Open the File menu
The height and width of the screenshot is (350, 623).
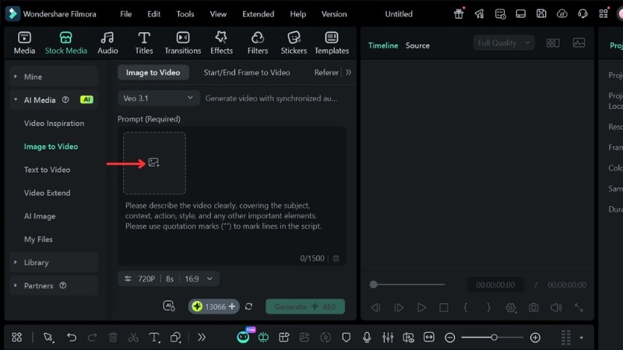[x=126, y=14]
